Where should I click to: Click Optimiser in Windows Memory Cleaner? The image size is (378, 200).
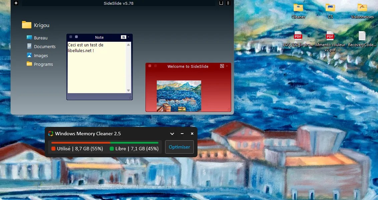[179, 147]
